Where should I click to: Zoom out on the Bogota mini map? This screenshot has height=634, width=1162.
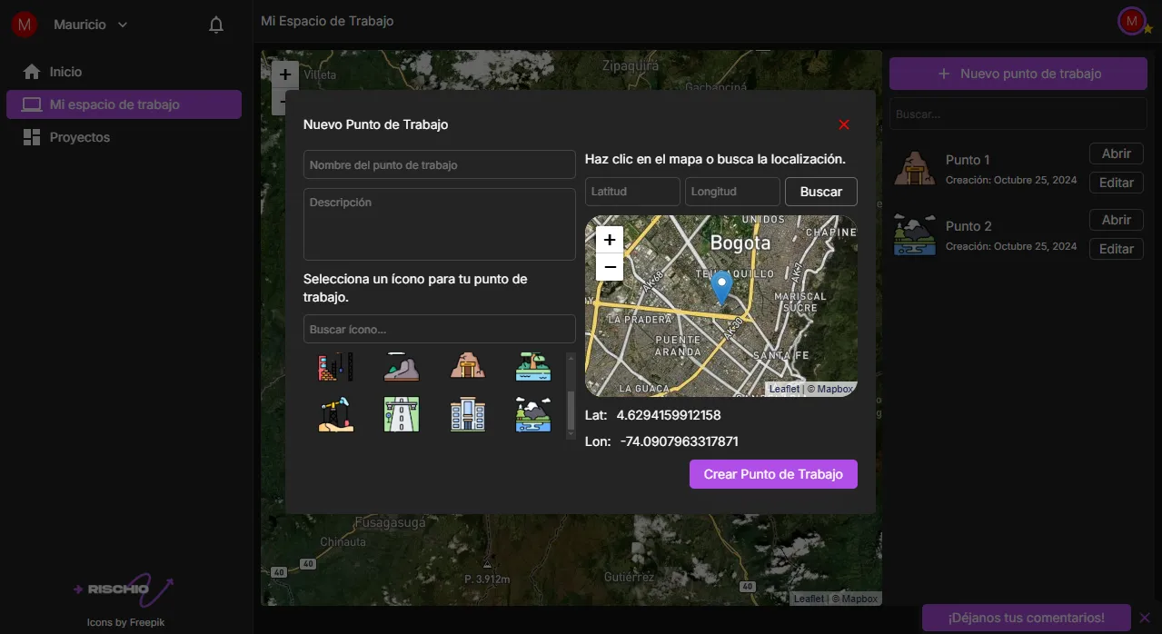(x=610, y=267)
